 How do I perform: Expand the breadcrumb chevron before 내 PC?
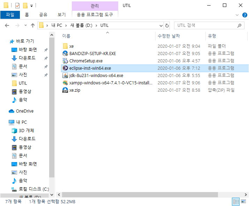coord(47,25)
